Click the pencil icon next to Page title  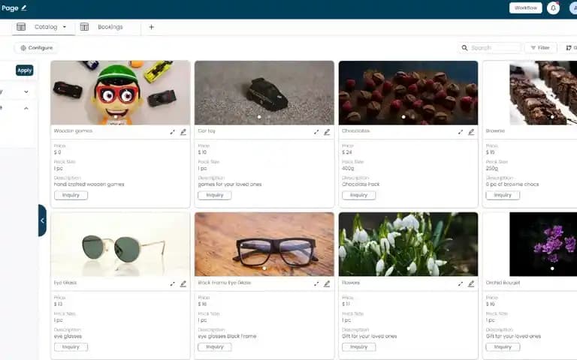tap(24, 7)
